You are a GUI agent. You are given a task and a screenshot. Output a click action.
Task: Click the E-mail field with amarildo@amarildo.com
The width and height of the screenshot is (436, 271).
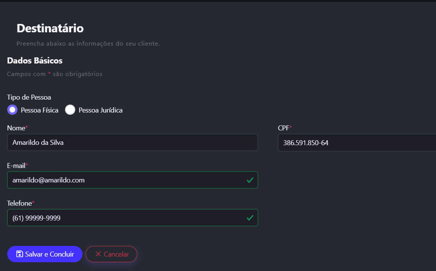pyautogui.click(x=125, y=180)
